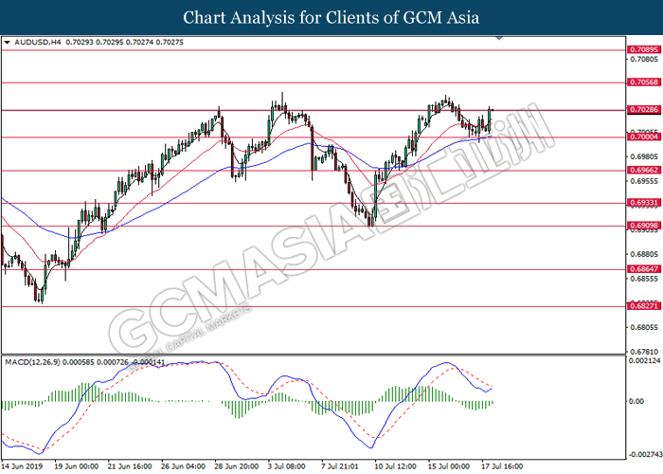Click the 0.70286 resistance price tag
The width and height of the screenshot is (663, 474).
pyautogui.click(x=643, y=111)
